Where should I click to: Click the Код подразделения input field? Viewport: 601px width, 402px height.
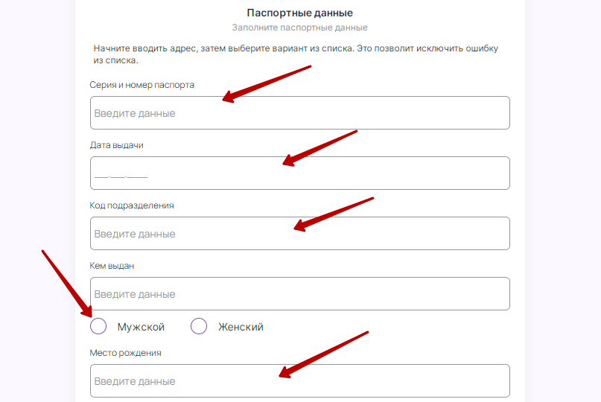[x=299, y=234]
